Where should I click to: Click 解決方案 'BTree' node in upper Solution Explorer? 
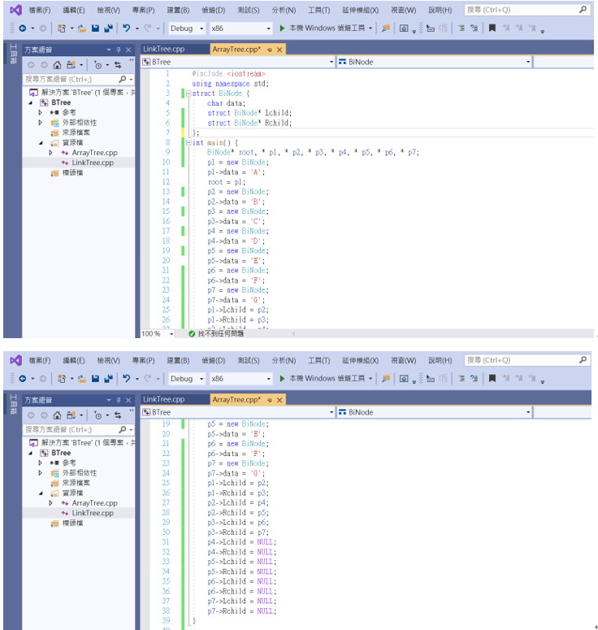pos(82,93)
